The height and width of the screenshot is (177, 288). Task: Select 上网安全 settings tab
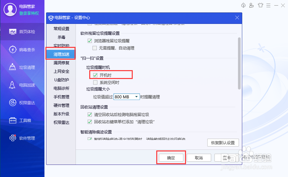(61, 71)
